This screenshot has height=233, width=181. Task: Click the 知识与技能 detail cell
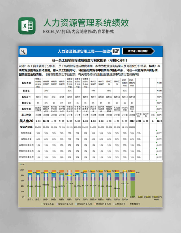[x=125, y=109]
